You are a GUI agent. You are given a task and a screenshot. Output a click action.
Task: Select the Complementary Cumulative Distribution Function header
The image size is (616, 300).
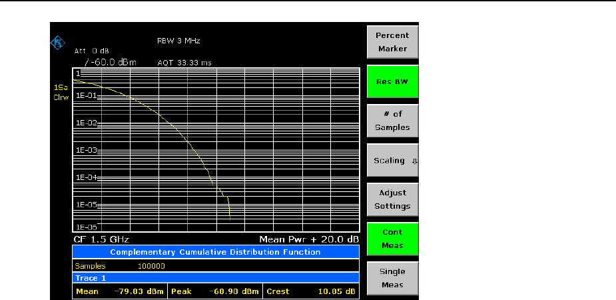[216, 252]
